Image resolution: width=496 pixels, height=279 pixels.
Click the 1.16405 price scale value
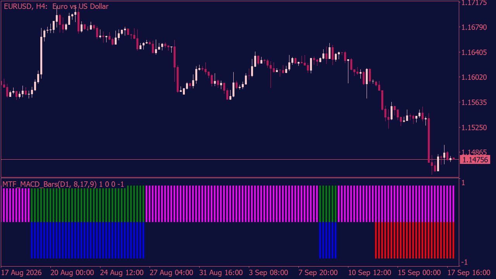point(474,52)
